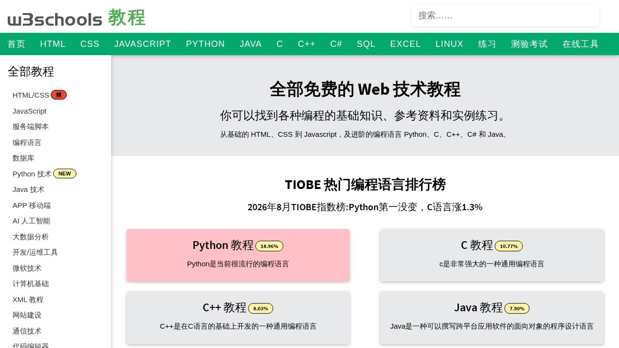
Task: Click the 18.96% badge on Python card
Action: [x=269, y=246]
